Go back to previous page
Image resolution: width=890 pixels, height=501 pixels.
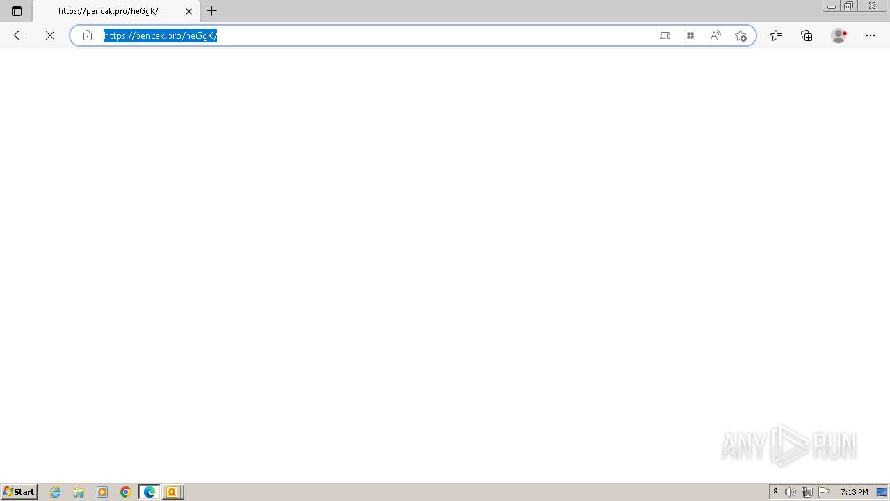[x=19, y=35]
